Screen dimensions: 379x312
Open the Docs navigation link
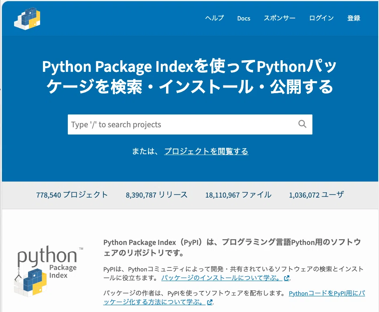tap(244, 18)
